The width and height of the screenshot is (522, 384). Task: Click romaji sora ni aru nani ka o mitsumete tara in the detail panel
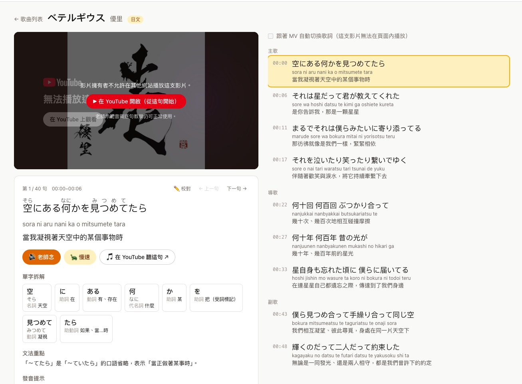(74, 224)
